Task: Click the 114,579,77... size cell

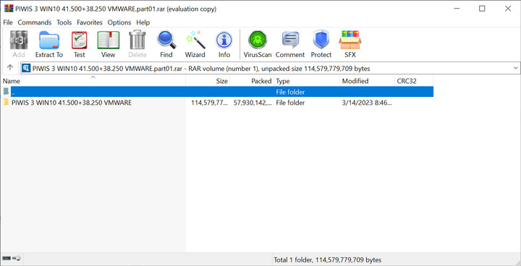Action: tap(209, 103)
